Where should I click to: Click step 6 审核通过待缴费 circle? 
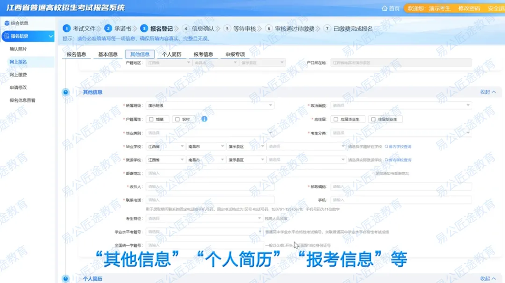(x=268, y=28)
